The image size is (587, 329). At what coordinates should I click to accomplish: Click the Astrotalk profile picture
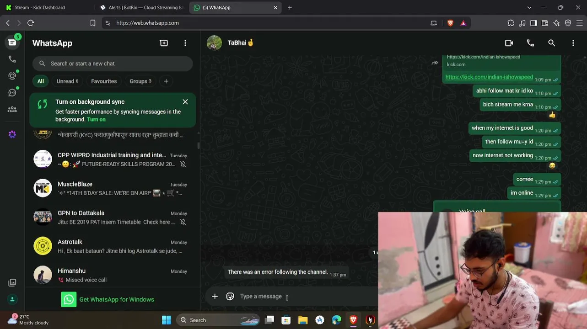point(43,246)
